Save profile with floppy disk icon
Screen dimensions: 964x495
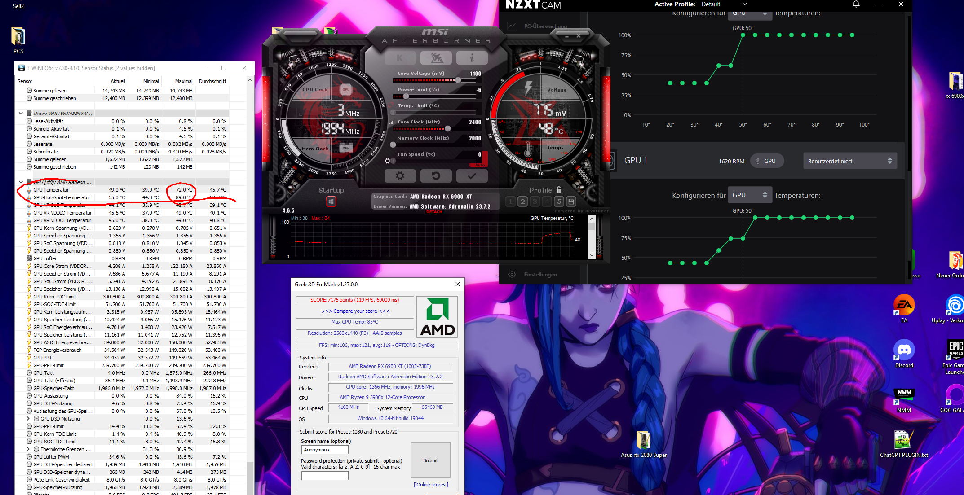click(x=571, y=202)
